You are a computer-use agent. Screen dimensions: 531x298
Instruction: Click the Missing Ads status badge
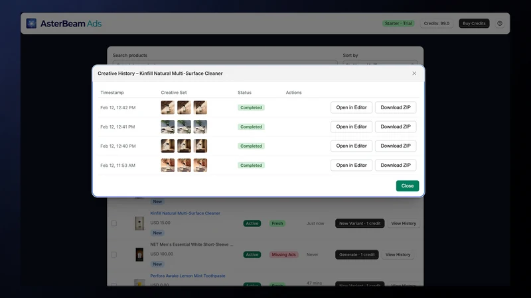click(x=283, y=254)
